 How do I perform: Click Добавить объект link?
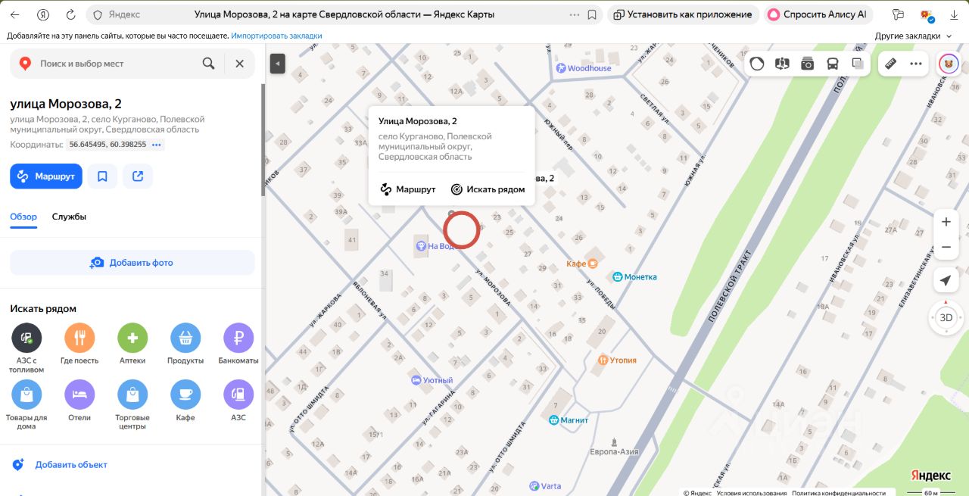tap(71, 465)
